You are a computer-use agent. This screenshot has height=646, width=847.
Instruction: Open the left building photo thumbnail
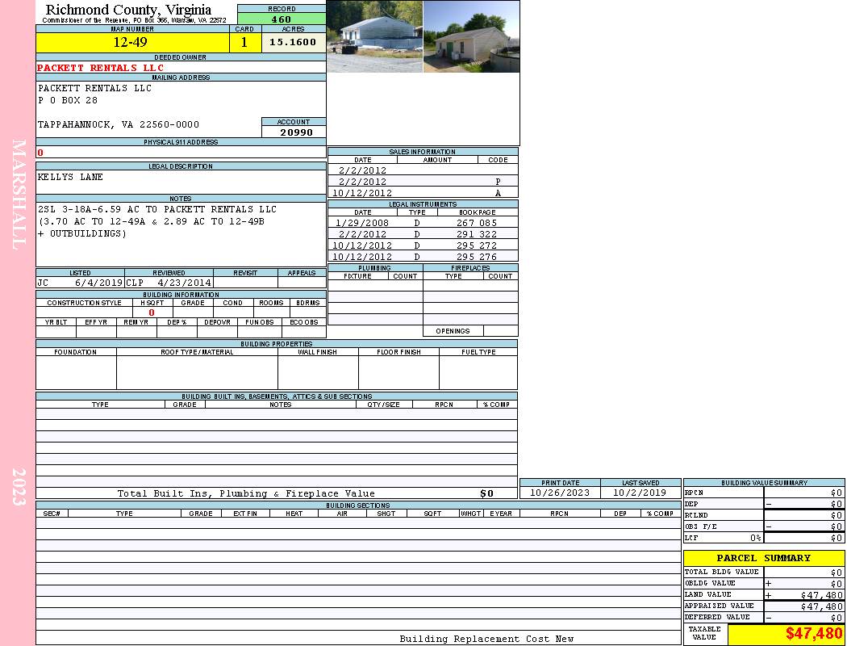374,37
